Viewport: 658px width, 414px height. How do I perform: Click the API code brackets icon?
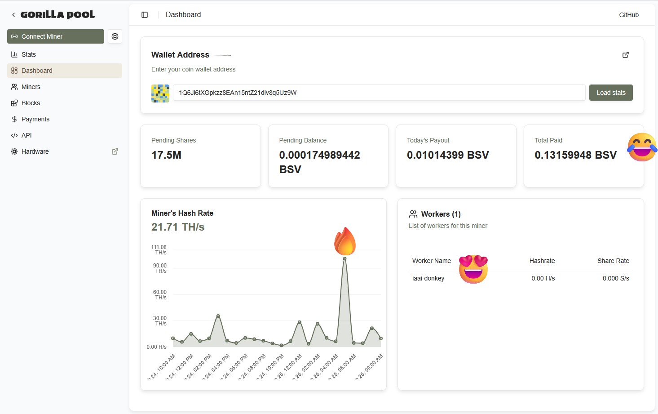(x=14, y=135)
